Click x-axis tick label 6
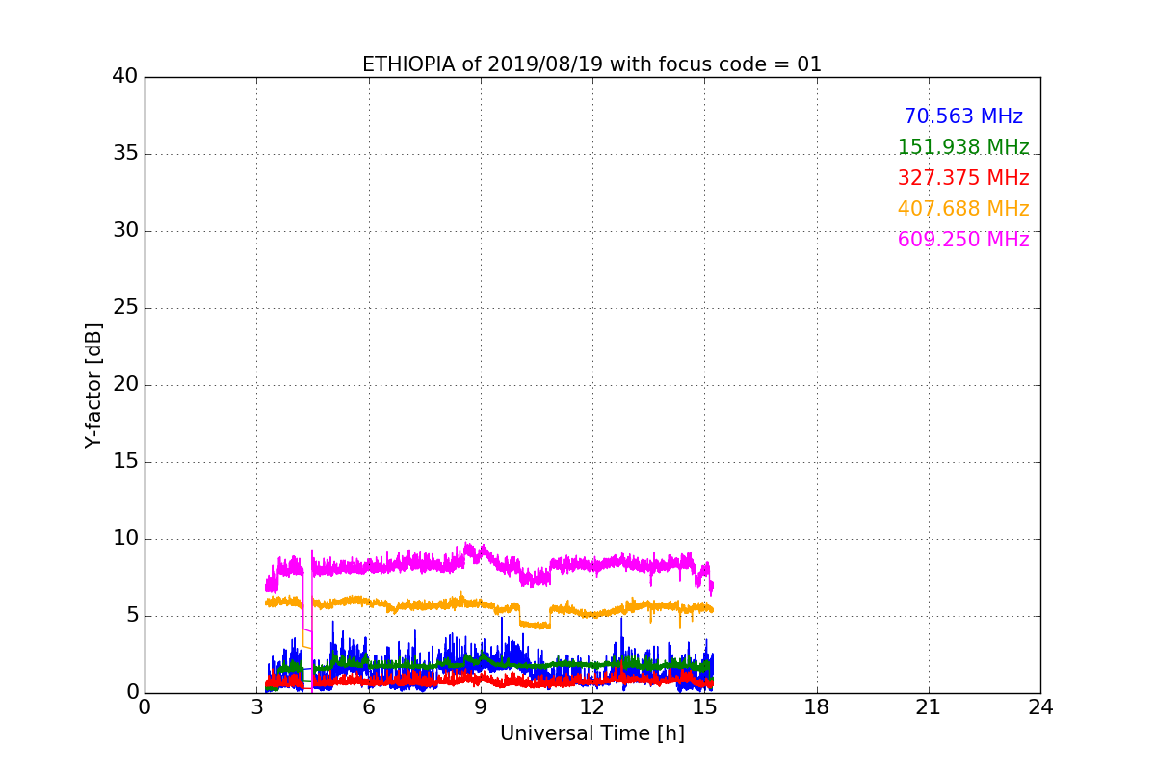 [368, 706]
